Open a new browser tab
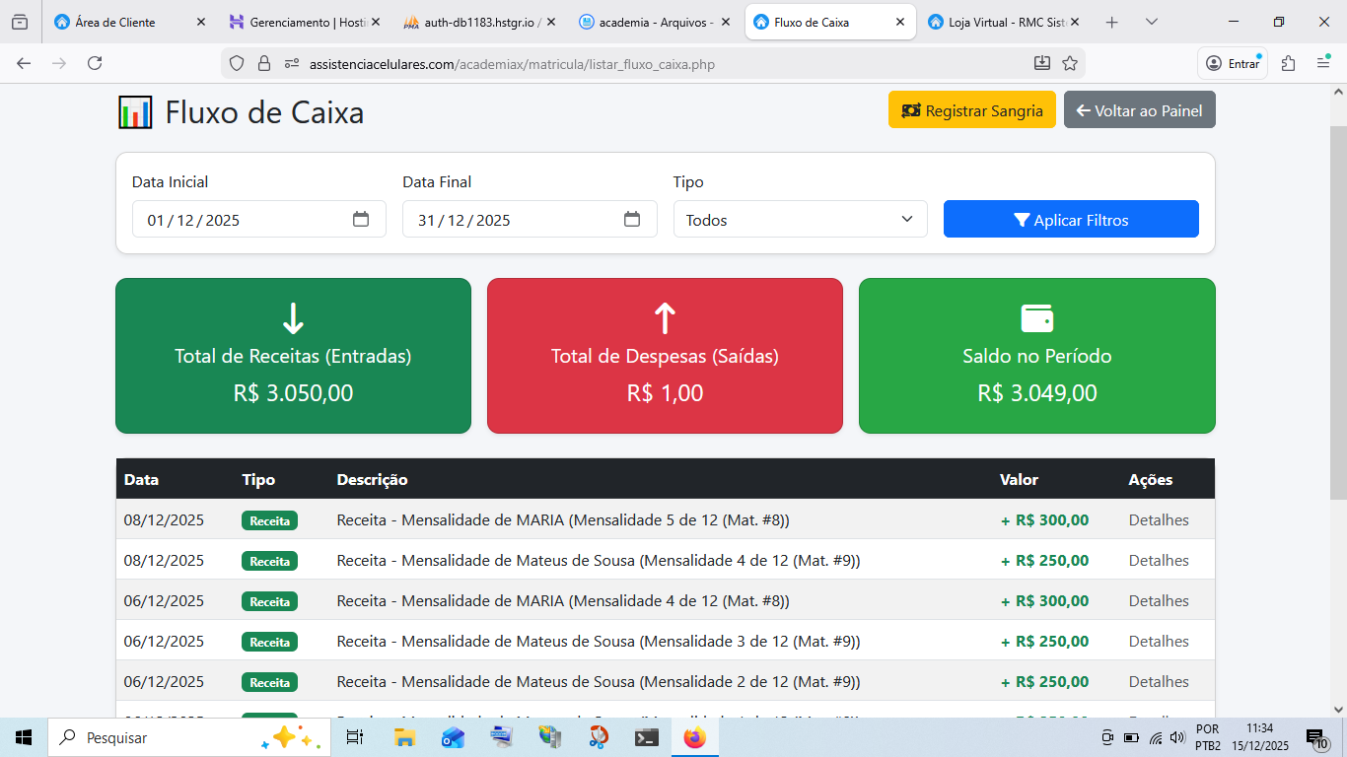This screenshot has height=757, width=1347. point(1112,22)
